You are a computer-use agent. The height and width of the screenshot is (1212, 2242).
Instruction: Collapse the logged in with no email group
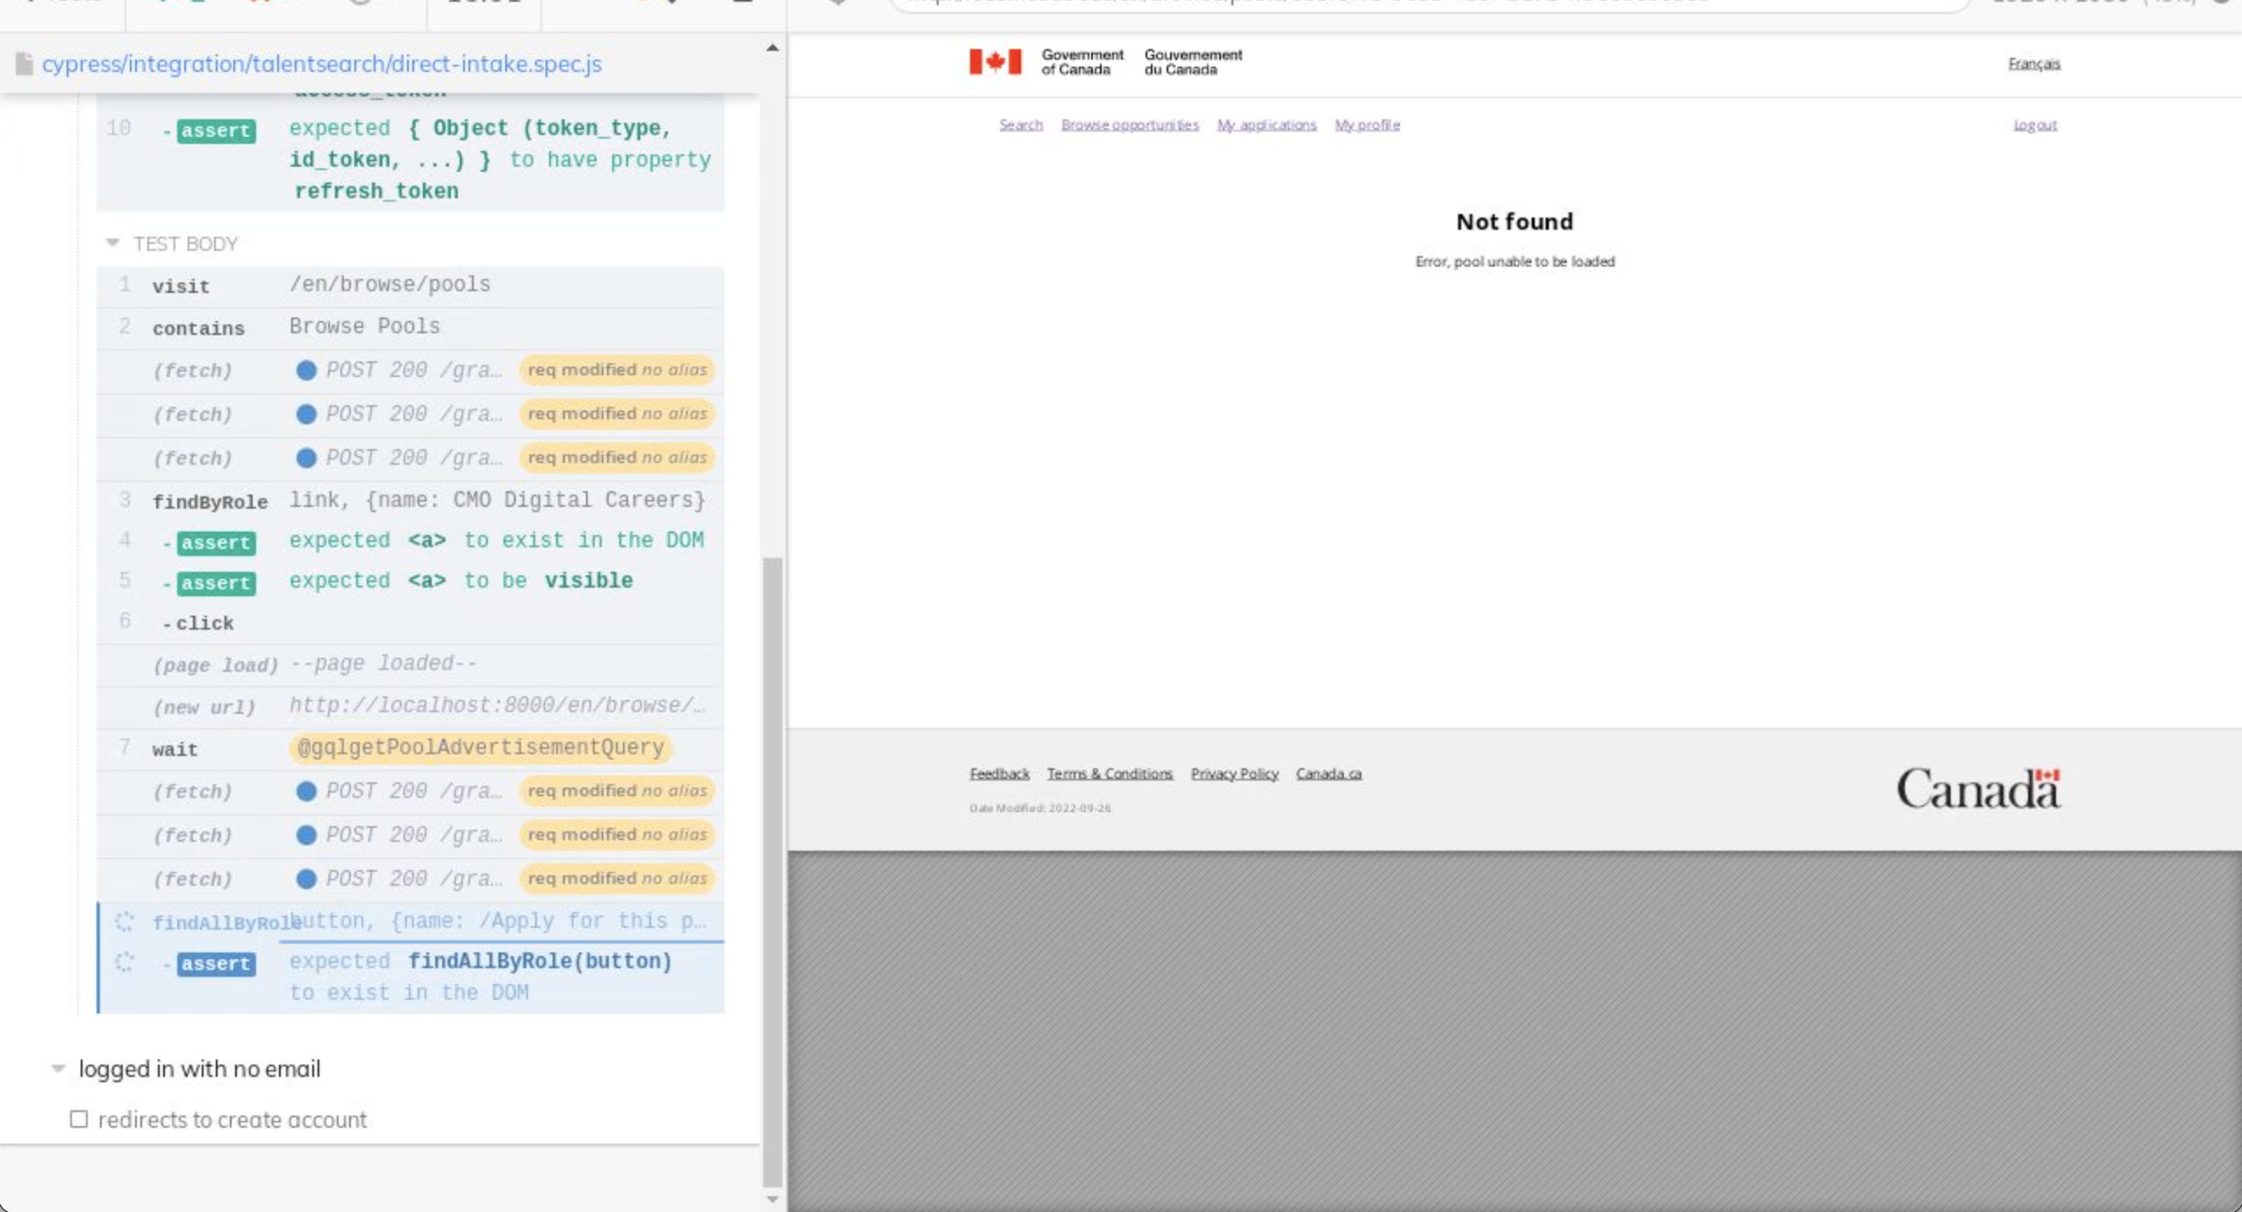point(58,1066)
